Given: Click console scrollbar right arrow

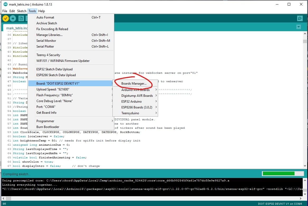Looking at the screenshot, I should point(301,198).
